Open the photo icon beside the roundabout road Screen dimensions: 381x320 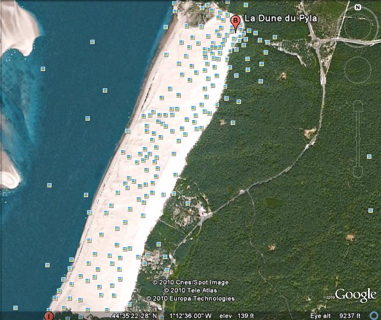(x=275, y=37)
